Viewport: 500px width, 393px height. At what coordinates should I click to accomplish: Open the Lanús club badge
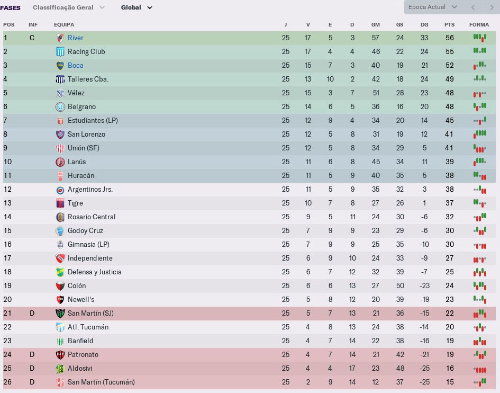60,162
